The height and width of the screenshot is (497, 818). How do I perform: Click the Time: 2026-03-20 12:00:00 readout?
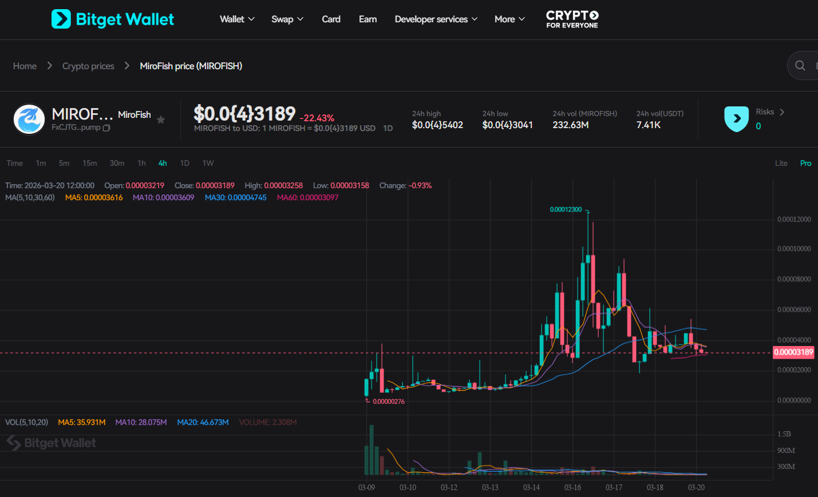click(x=50, y=185)
